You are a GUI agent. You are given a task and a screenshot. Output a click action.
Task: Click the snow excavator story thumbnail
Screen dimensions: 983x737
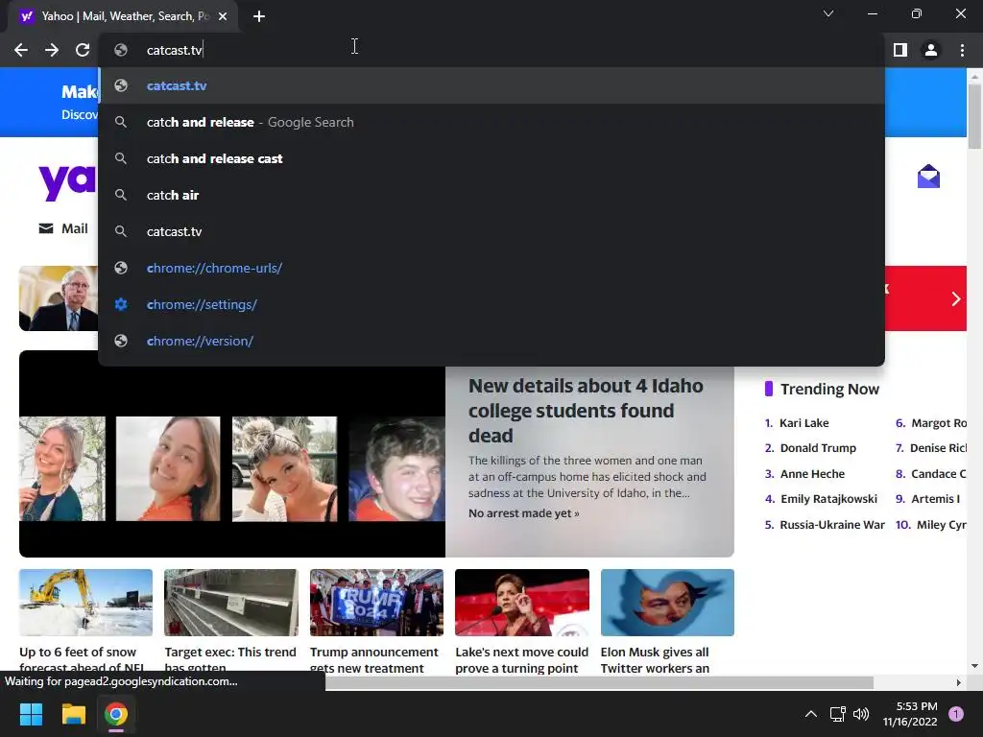tap(85, 603)
